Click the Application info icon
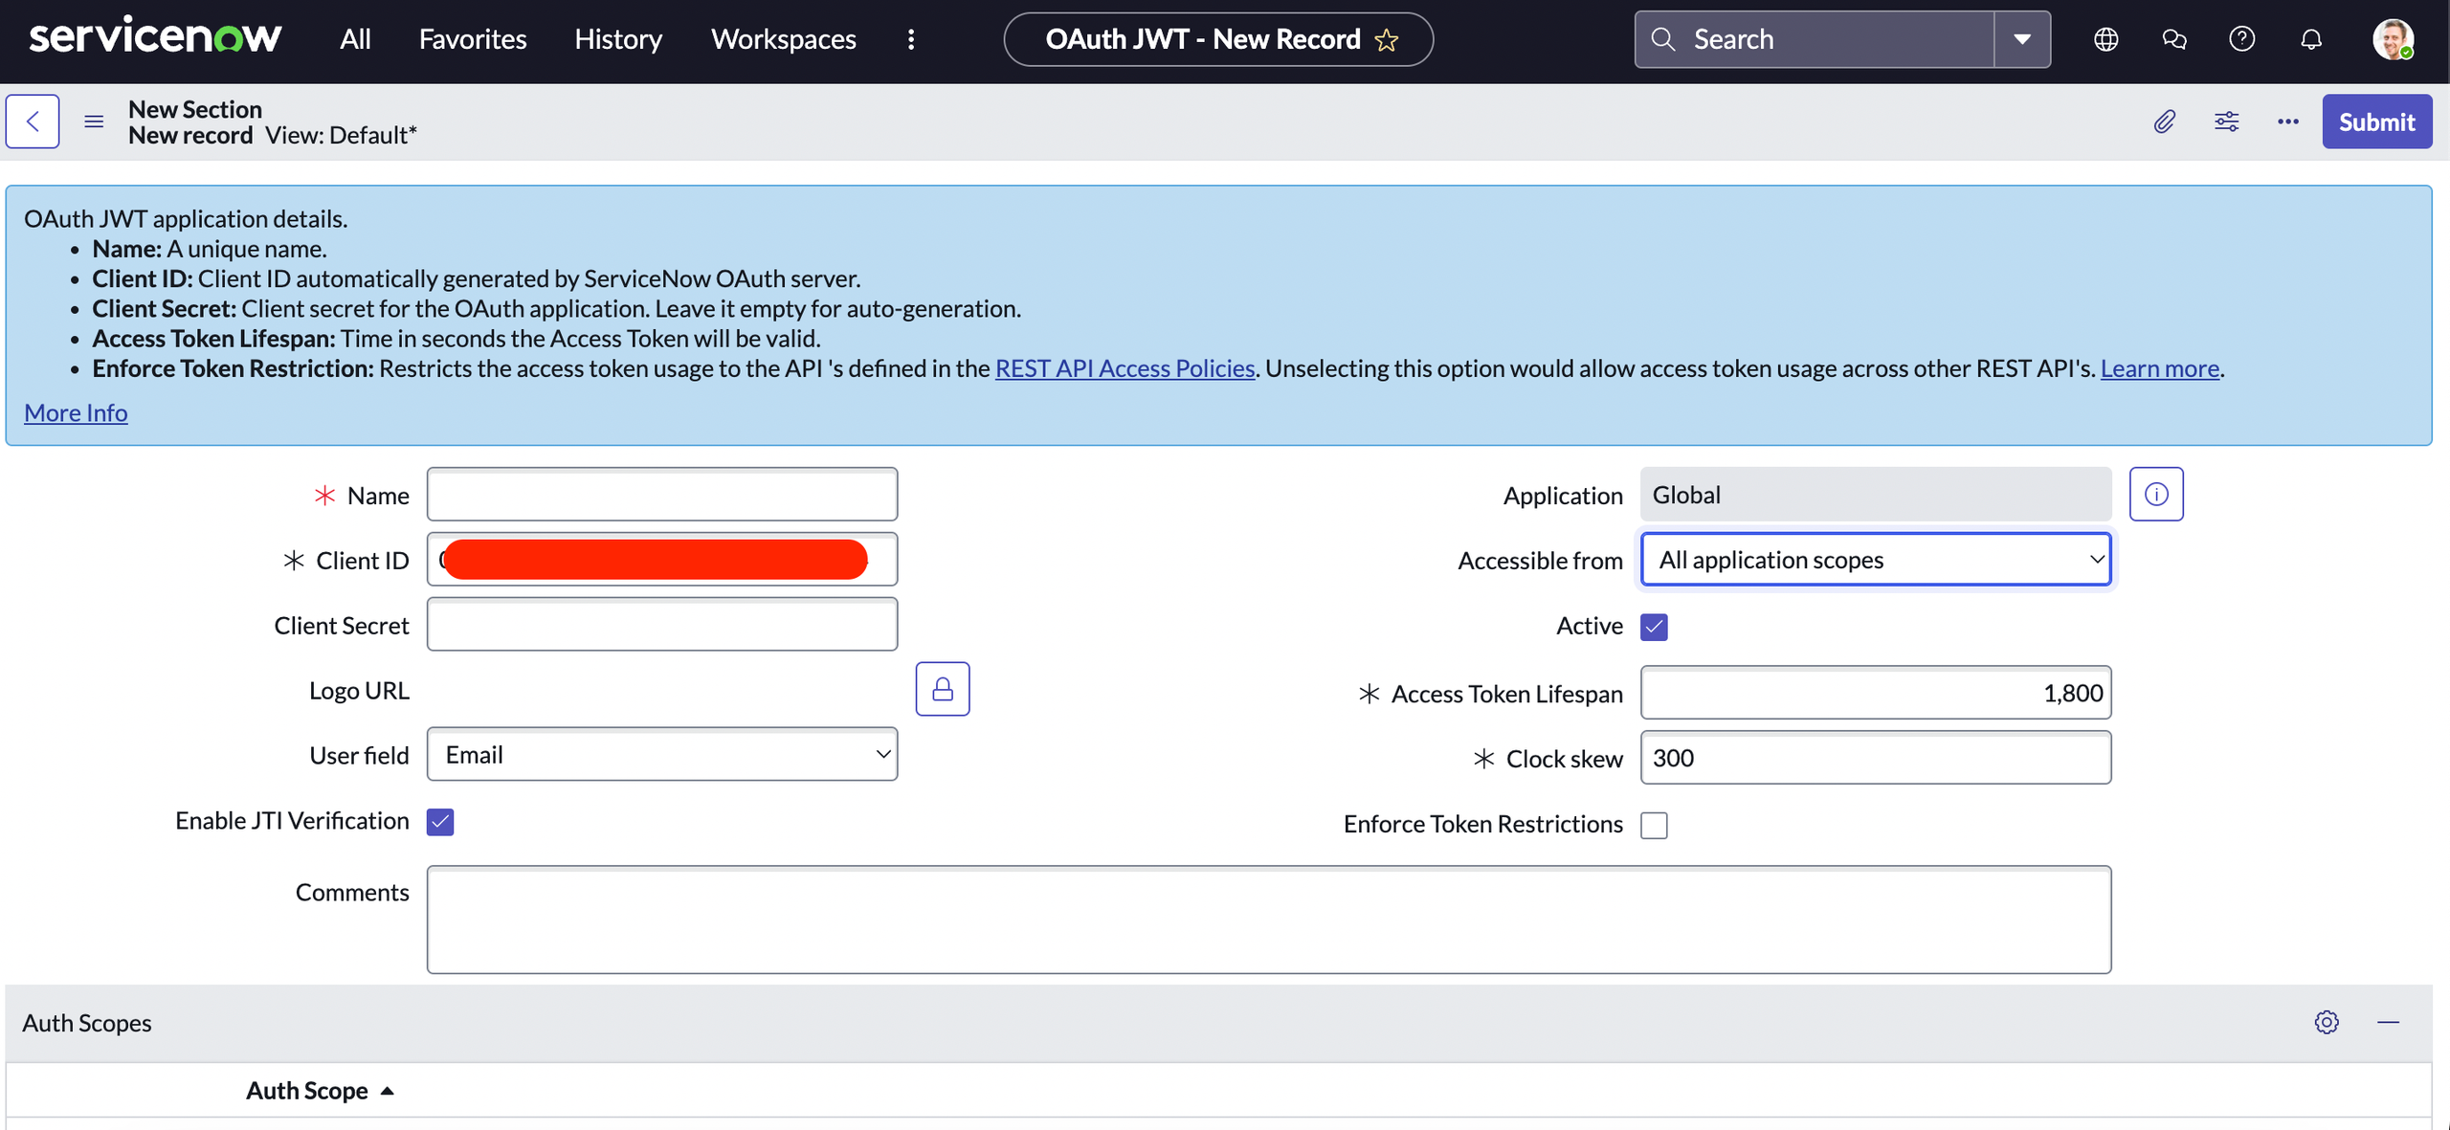The height and width of the screenshot is (1130, 2450). coord(2155,495)
